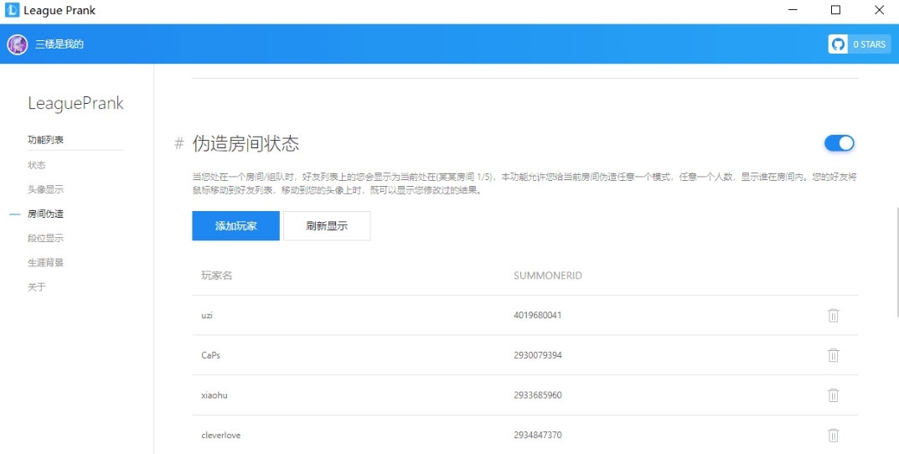Click summoner ID 2930079394
This screenshot has width=899, height=454.
[538, 355]
